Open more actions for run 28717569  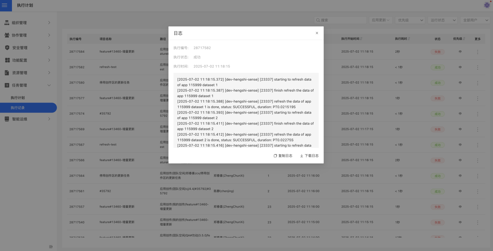pyautogui.click(x=478, y=129)
